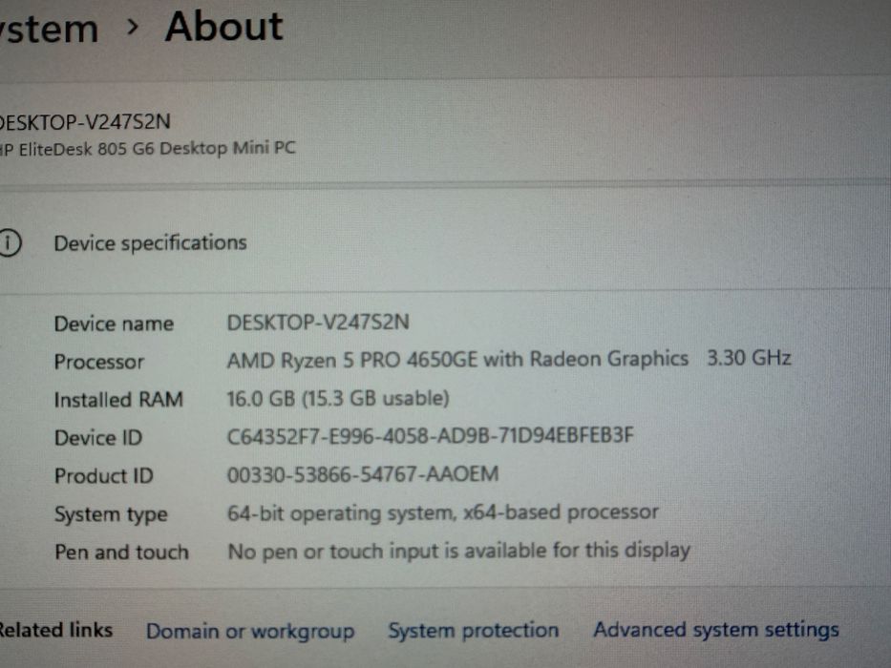891x668 pixels.
Task: Open Advanced system settings link
Action: (x=716, y=630)
